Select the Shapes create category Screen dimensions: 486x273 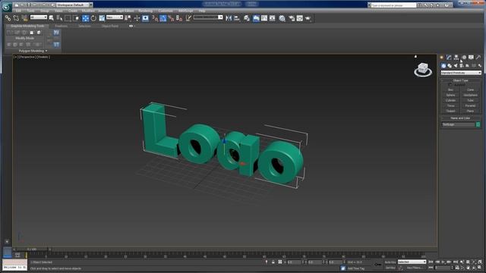pyautogui.click(x=450, y=66)
